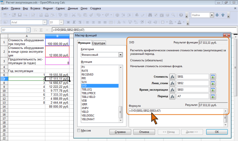Click the shrink button for Ликв_стоим field
Screen dimensions: 238x141
pyautogui.click(x=213, y=83)
